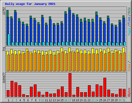Select day label 5
This screenshot has height=103, width=132.
24,100
